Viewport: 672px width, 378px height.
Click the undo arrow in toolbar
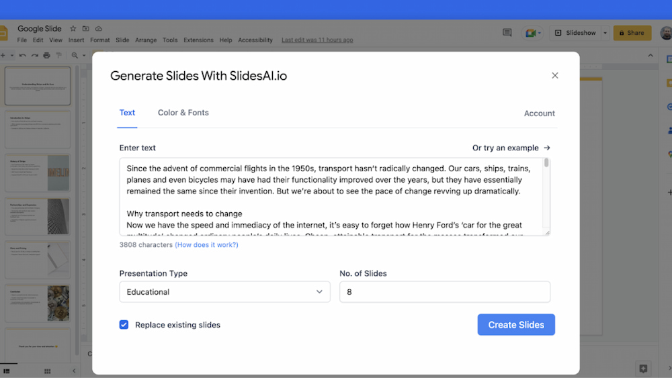22,55
